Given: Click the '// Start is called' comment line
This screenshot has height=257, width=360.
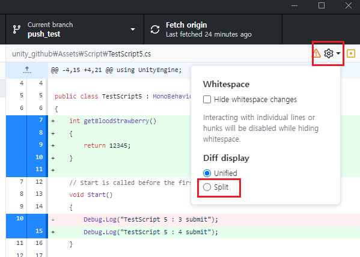Looking at the screenshot, I should click(x=130, y=183).
